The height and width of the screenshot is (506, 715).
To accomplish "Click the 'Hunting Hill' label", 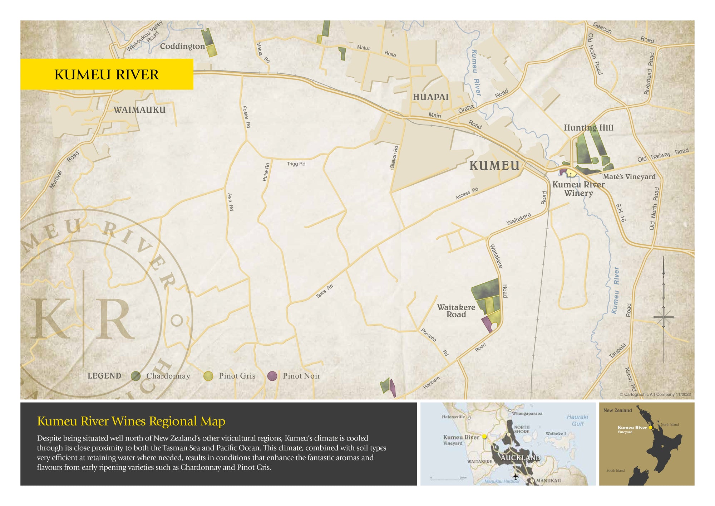I will 588,128.
